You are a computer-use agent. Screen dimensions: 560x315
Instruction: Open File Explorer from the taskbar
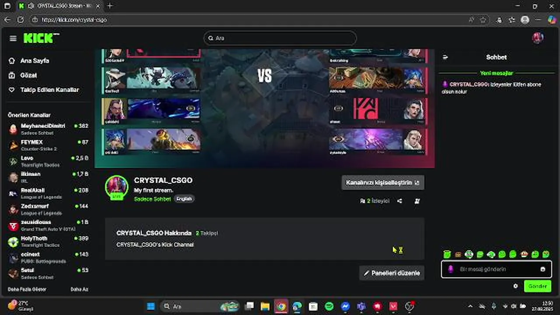pos(265,306)
